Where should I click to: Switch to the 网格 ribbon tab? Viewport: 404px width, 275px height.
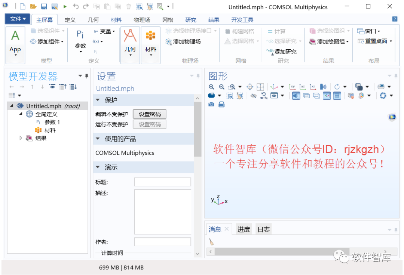(x=168, y=20)
